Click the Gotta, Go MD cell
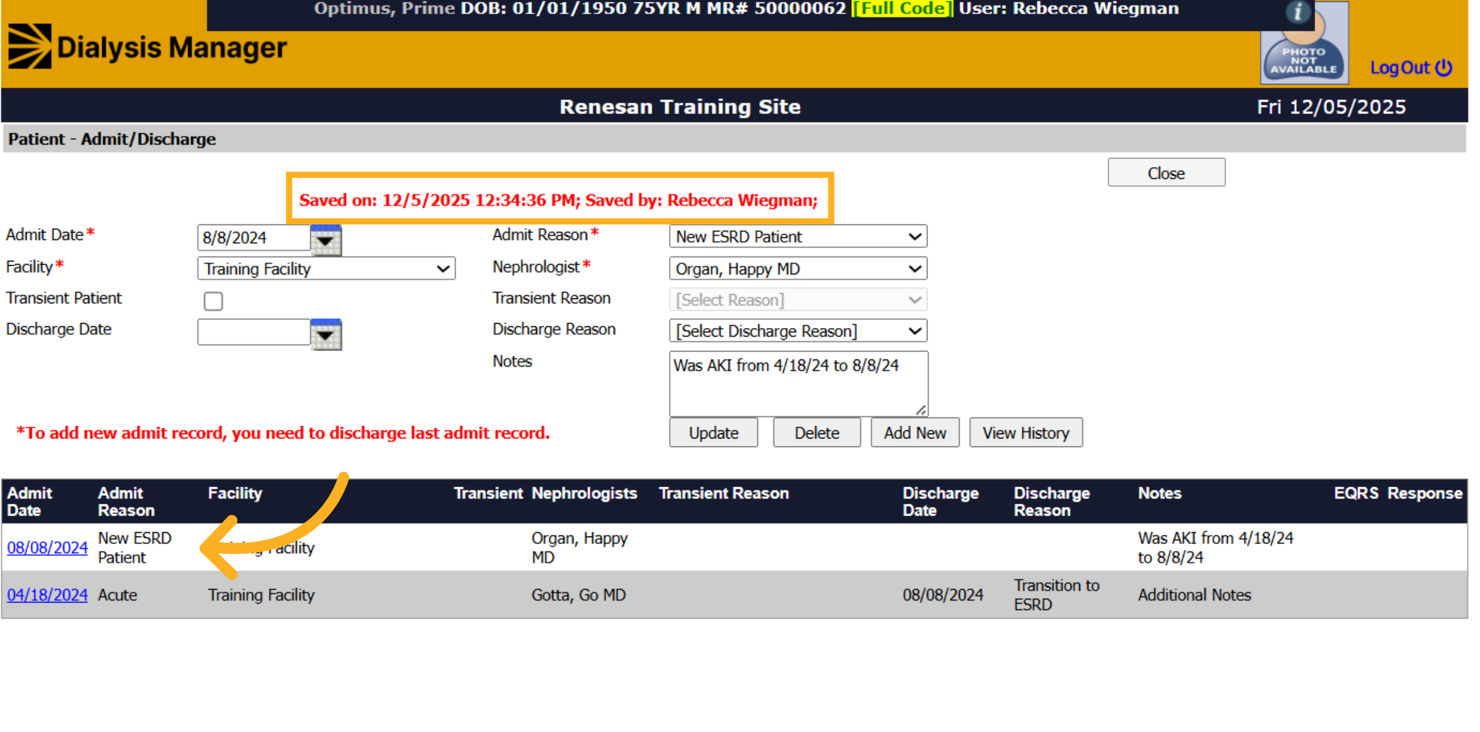 pos(578,595)
